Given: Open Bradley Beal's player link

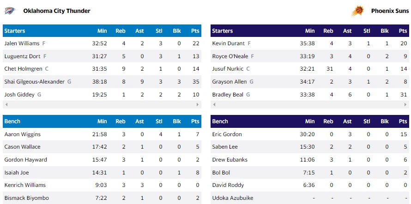Looking at the screenshot, I should point(228,95).
